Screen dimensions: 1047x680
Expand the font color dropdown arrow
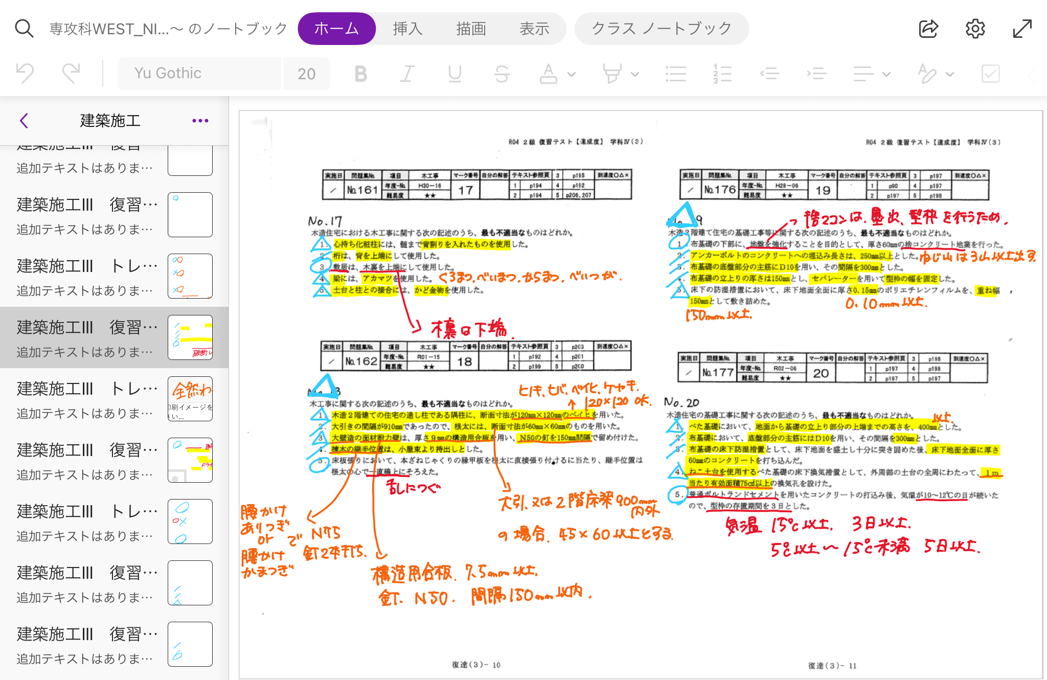[572, 75]
